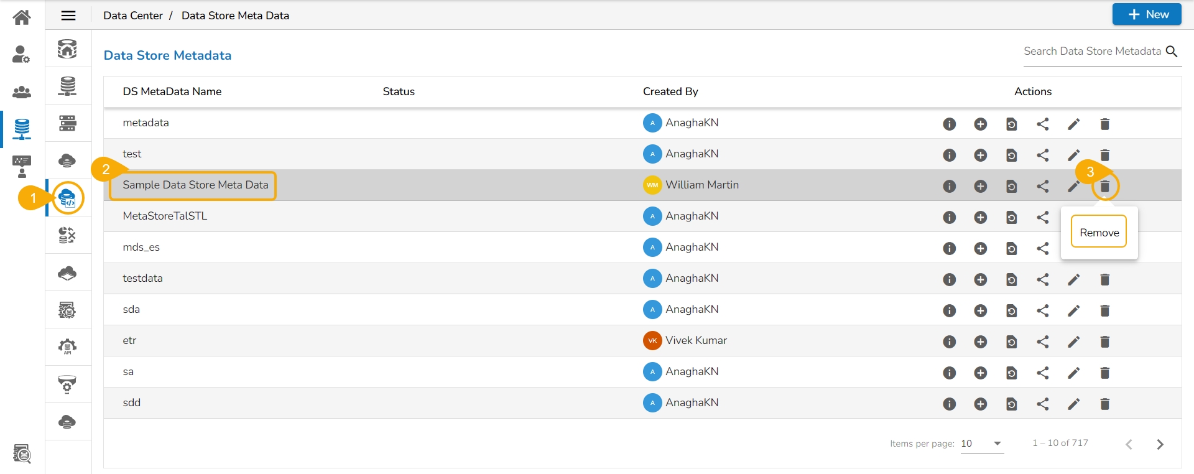Go to the previous page arrow
Screen dimensions: 1194x474
pos(1129,444)
